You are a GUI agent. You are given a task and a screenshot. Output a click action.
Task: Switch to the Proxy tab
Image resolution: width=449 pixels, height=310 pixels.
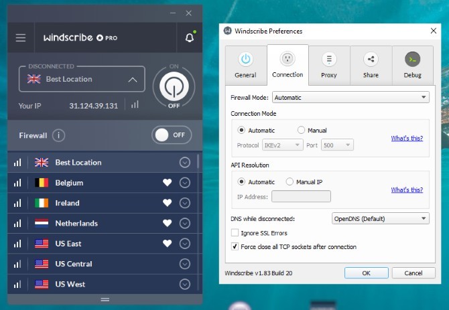pos(329,65)
